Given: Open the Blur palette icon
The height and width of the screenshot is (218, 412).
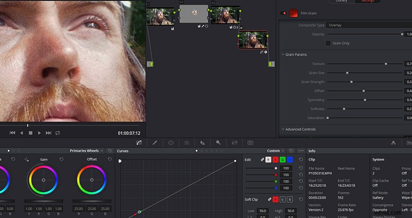Looking at the screenshot, I should [x=202, y=143].
